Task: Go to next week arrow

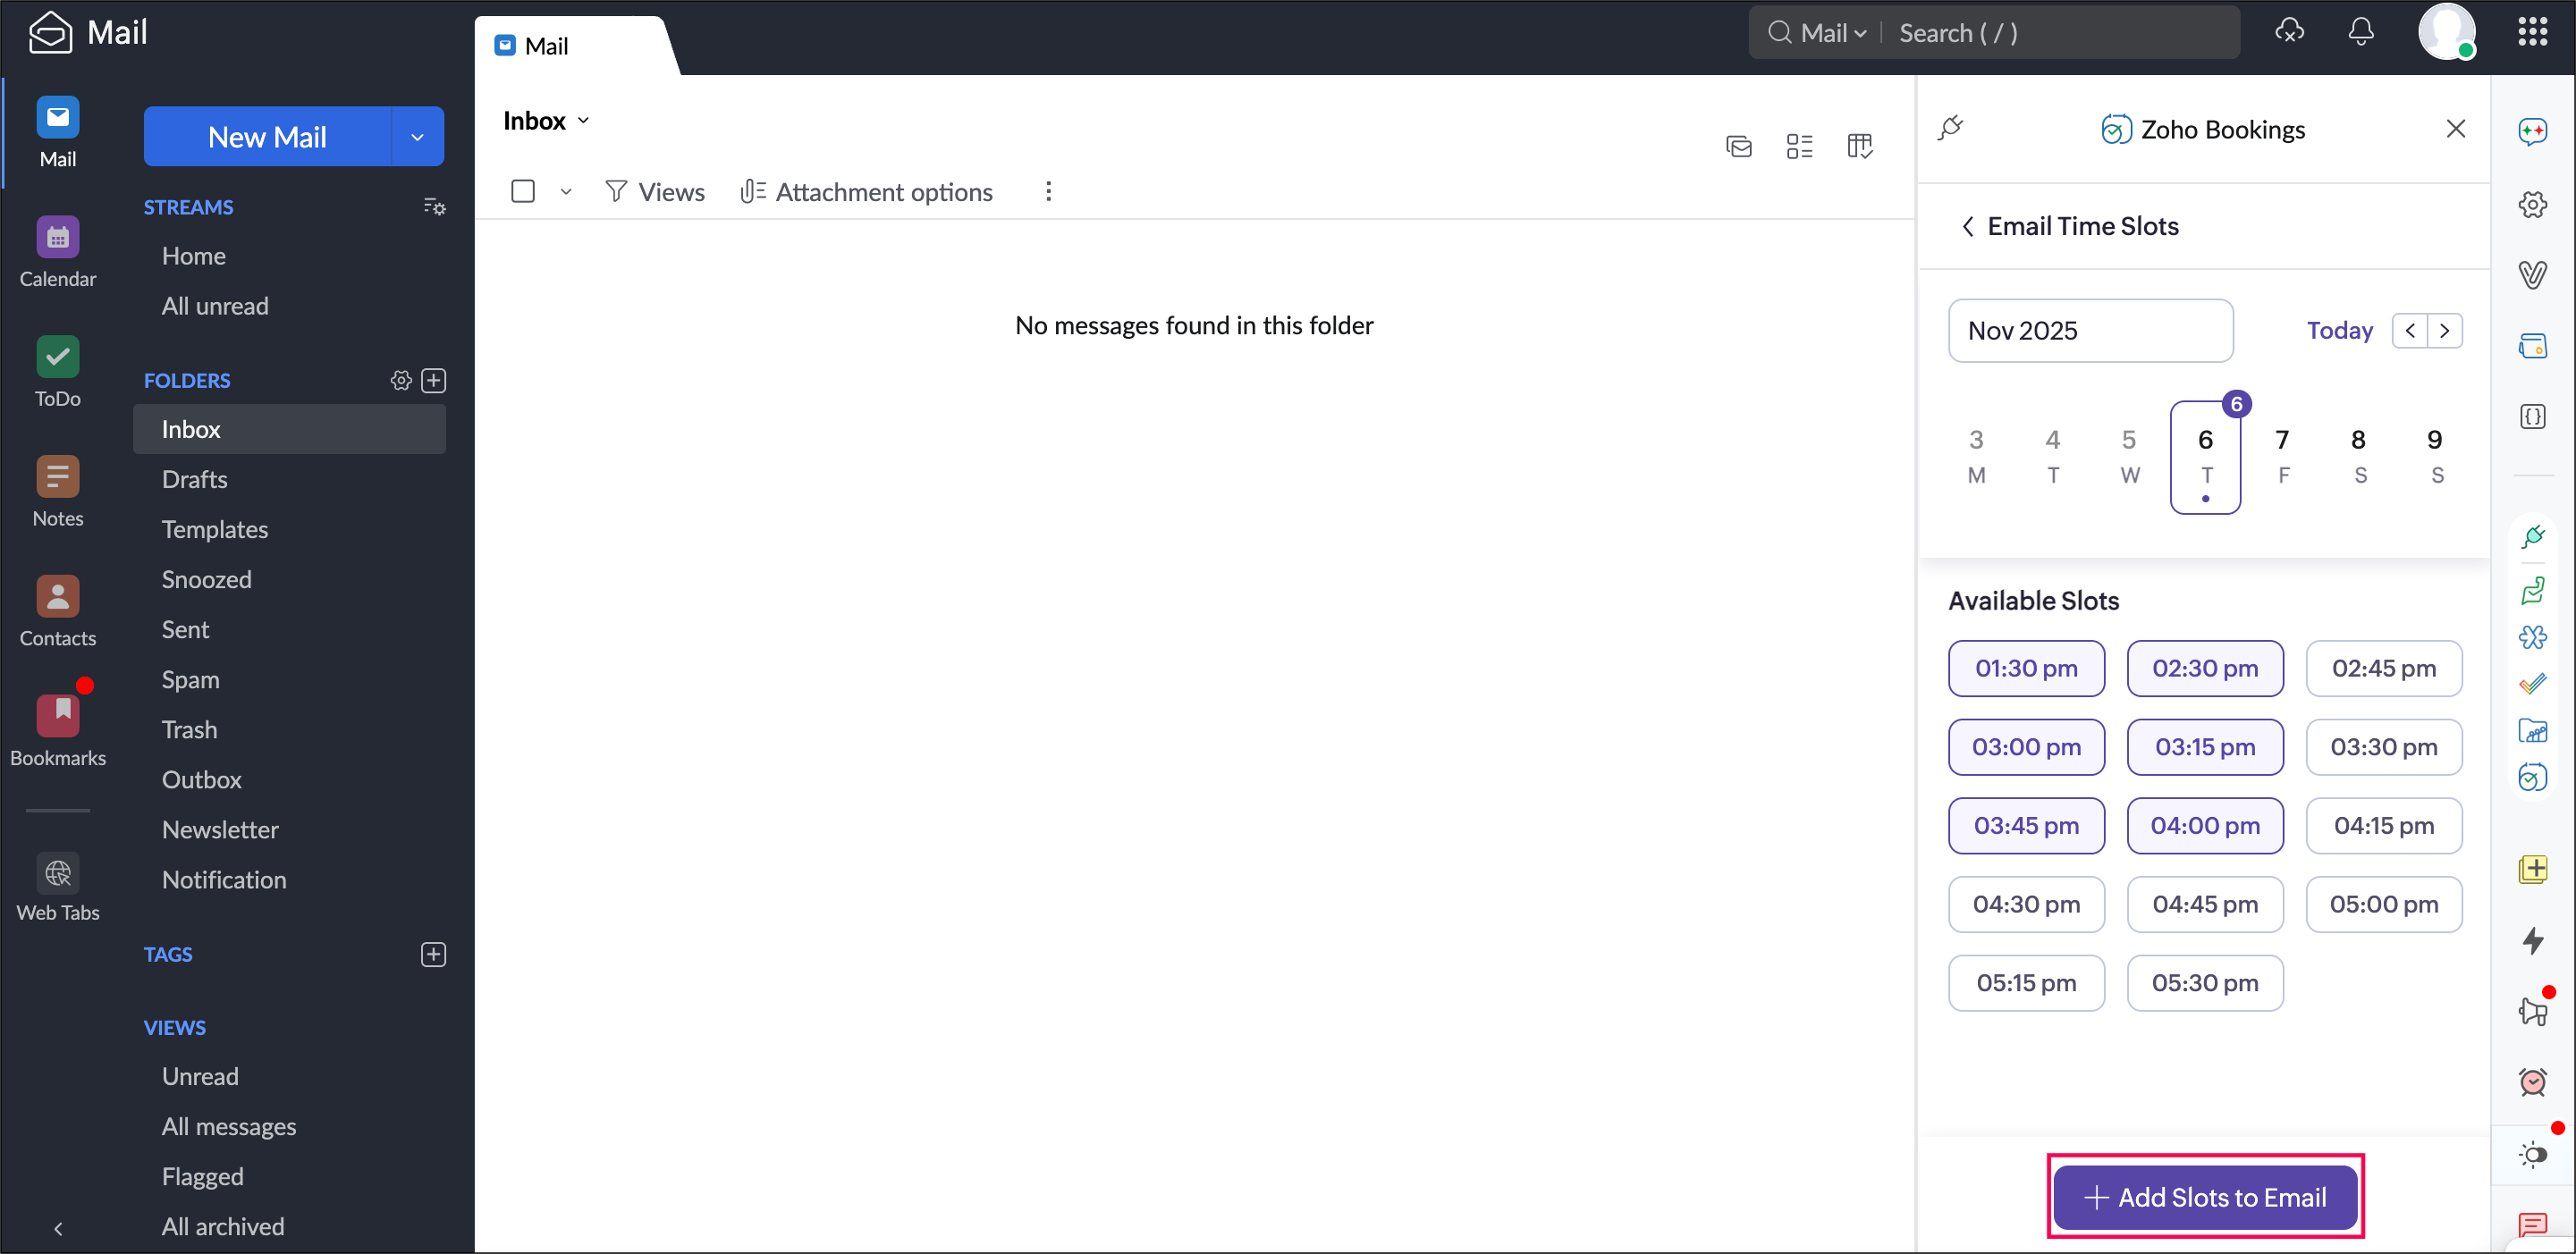Action: 2444,330
